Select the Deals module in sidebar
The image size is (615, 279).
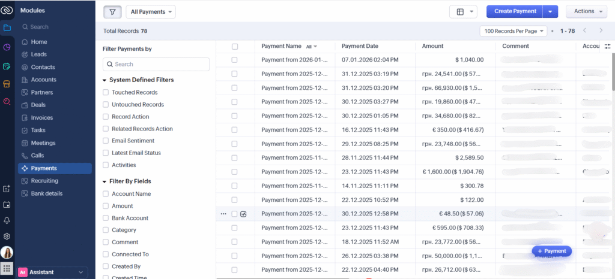click(39, 105)
